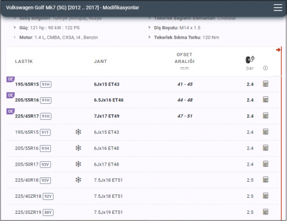The image size is (287, 221).
Task: Open calculator for 225/45R17 91H row
Action: pyautogui.click(x=265, y=115)
